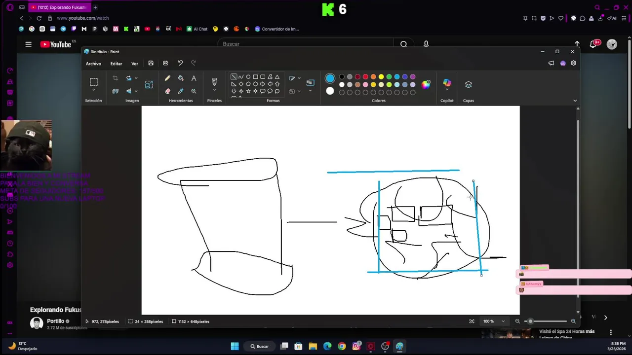Undo the last drawing stroke
The image size is (632, 355).
tap(180, 63)
